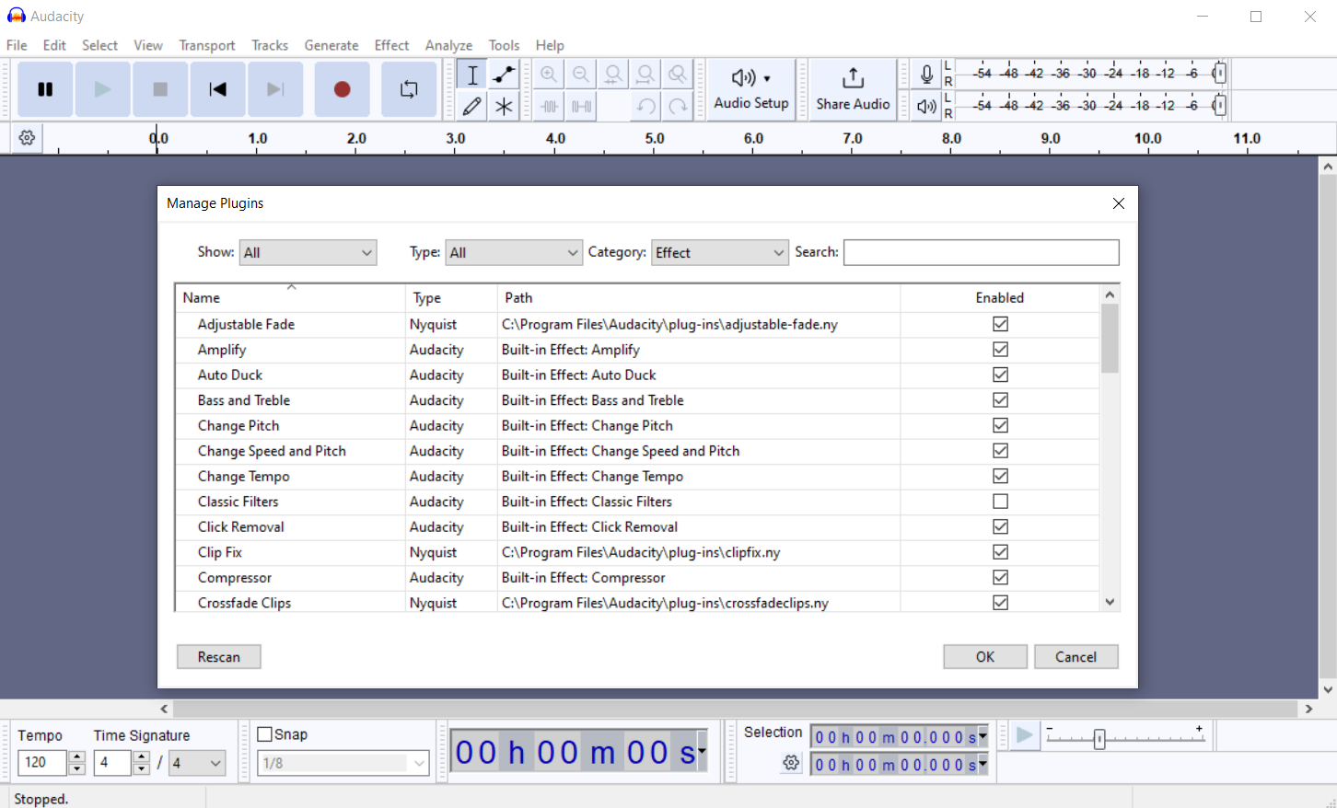
Task: Skip to start of project
Action: click(217, 89)
